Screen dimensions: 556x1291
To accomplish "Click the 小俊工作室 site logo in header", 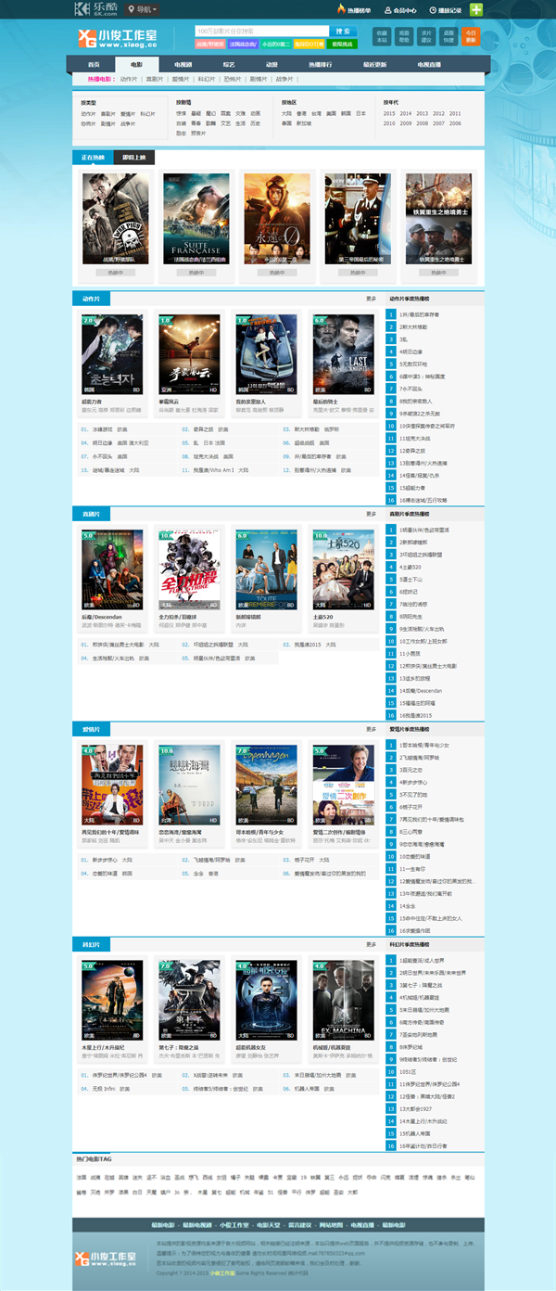I will pyautogui.click(x=117, y=37).
